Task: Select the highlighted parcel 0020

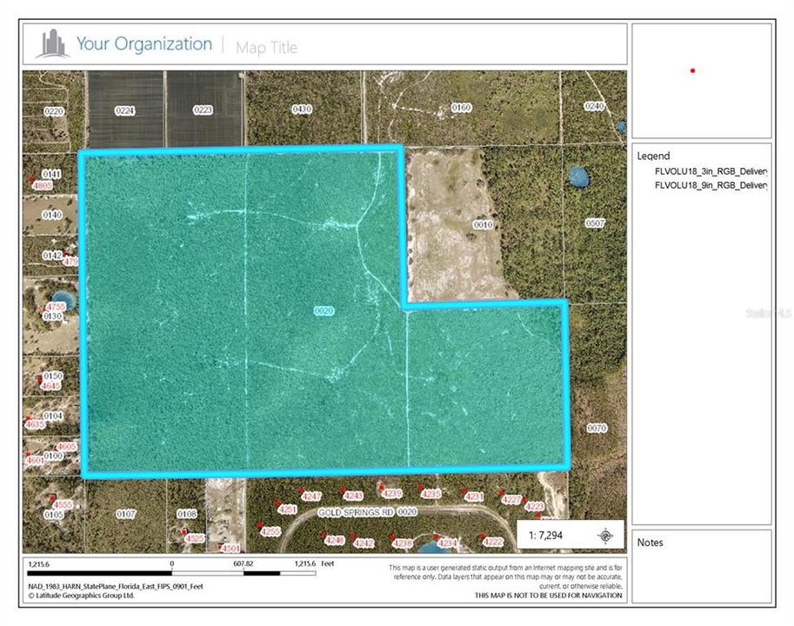Action: (x=324, y=309)
